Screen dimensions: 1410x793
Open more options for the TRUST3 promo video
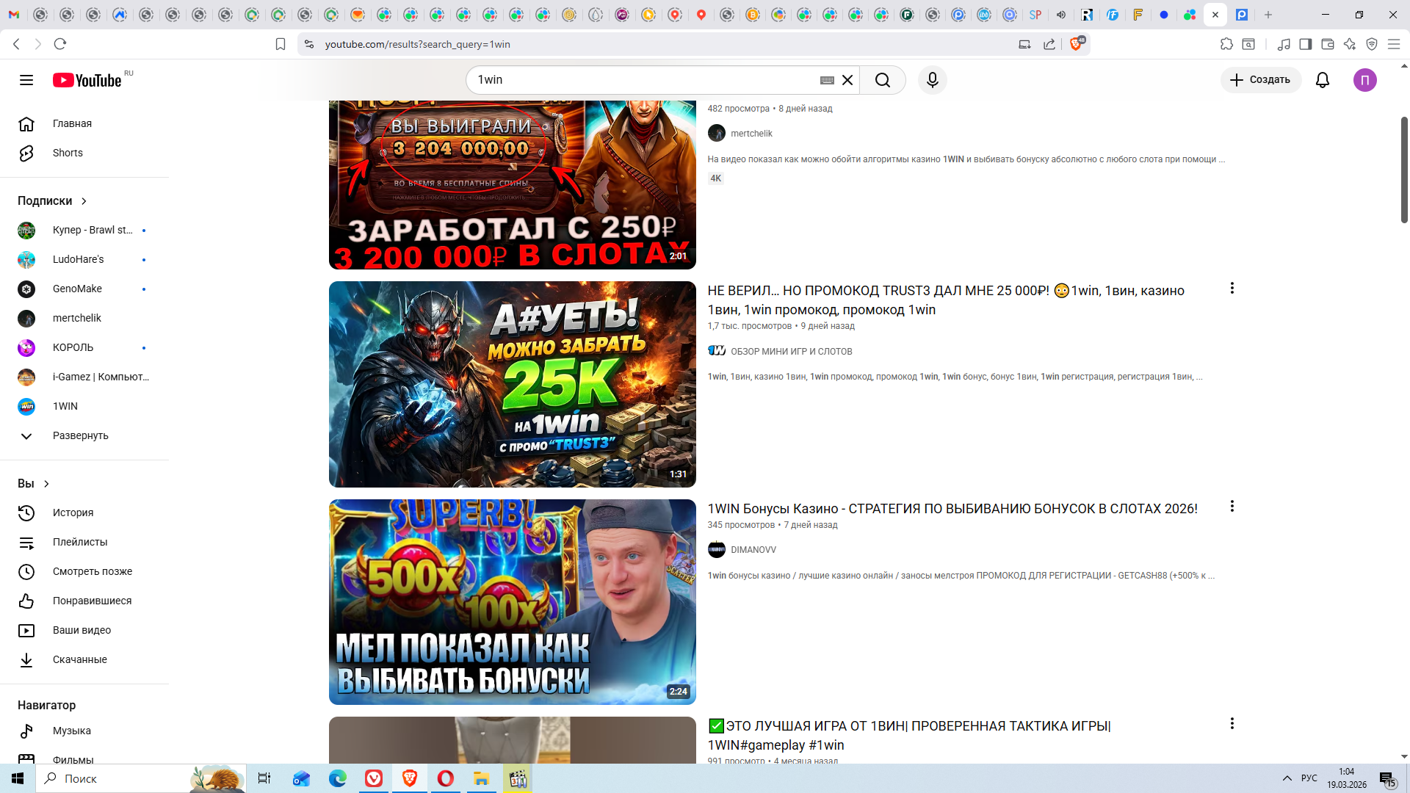[1232, 289]
